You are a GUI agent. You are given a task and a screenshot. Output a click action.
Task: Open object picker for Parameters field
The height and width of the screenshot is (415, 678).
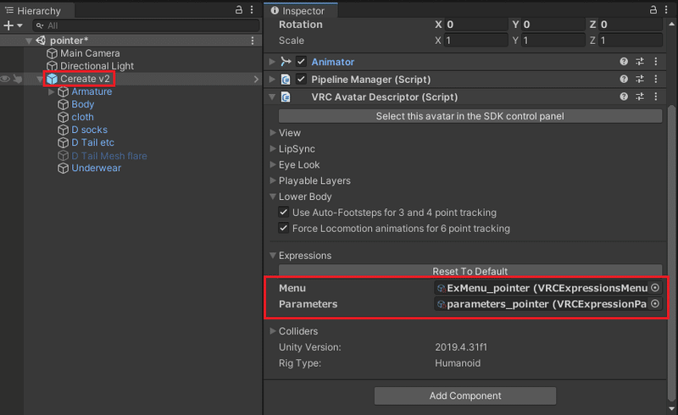click(x=655, y=304)
